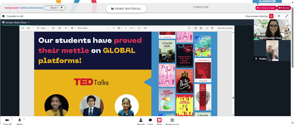Click the P button near screen sharing
294x125 pixels.
coord(279,16)
